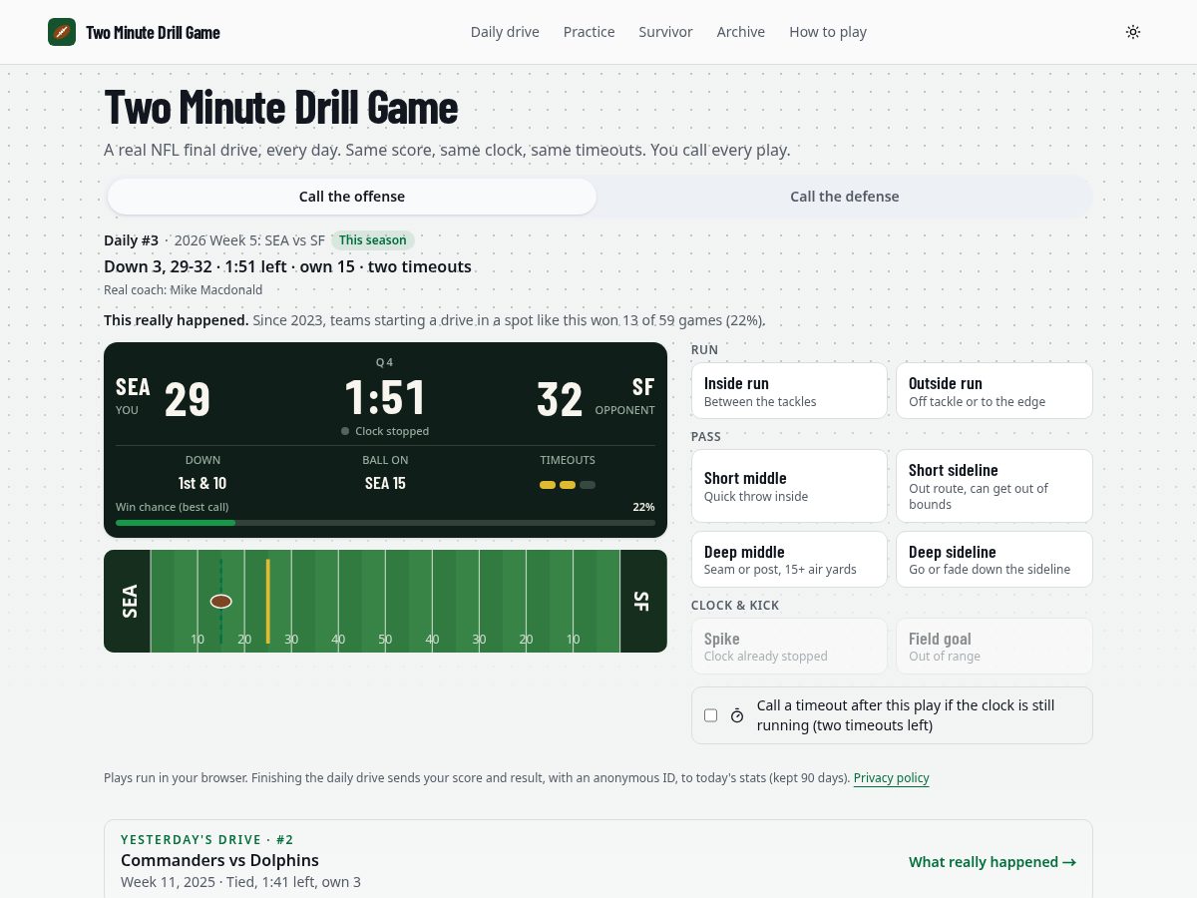Image resolution: width=1197 pixels, height=898 pixels.
Task: Click the Daily #3 label
Action: pos(132,240)
